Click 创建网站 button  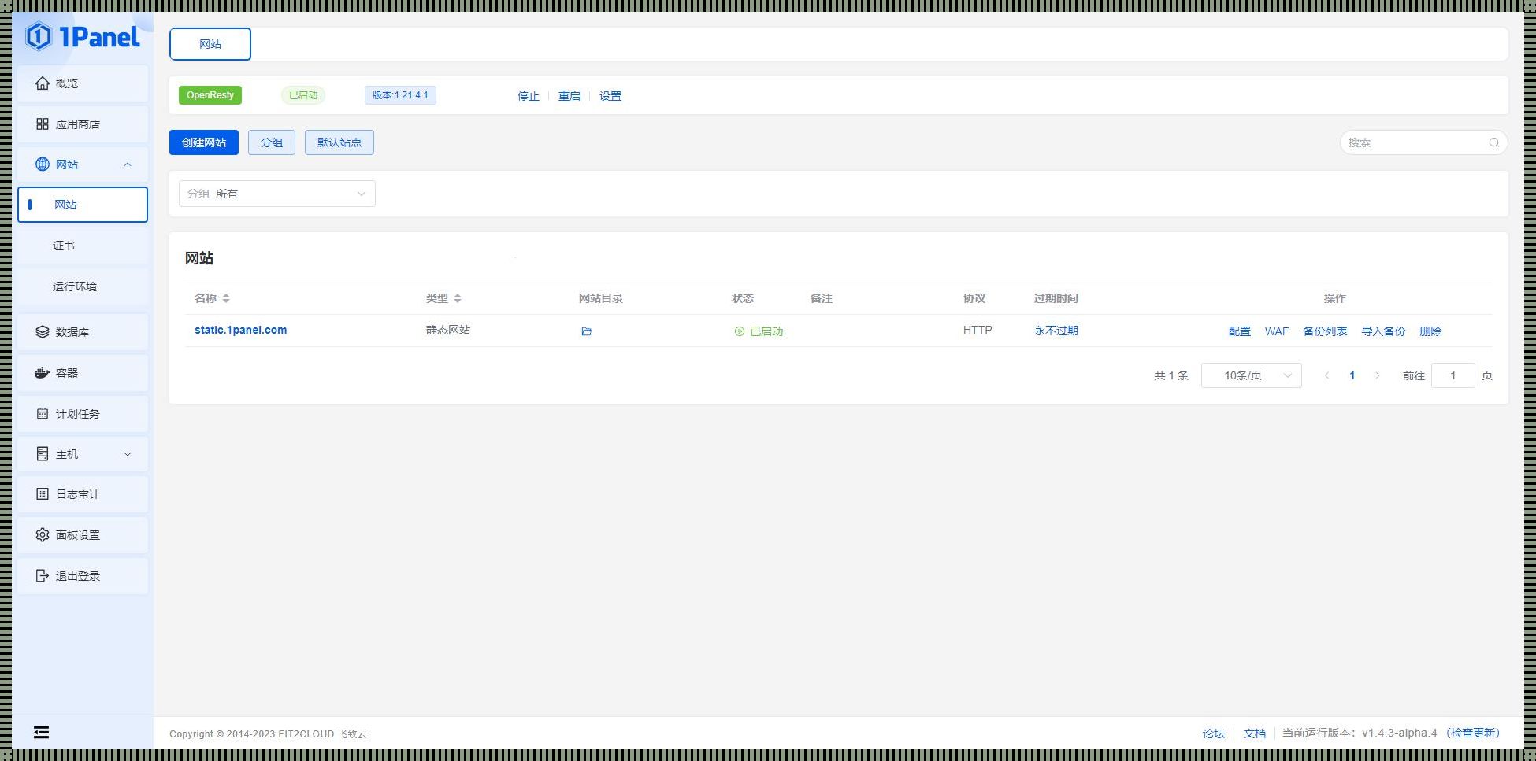(204, 142)
